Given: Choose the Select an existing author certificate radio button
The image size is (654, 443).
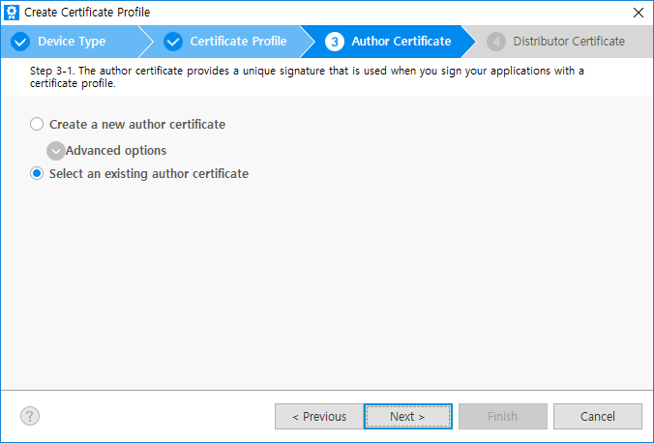Looking at the screenshot, I should tap(37, 174).
